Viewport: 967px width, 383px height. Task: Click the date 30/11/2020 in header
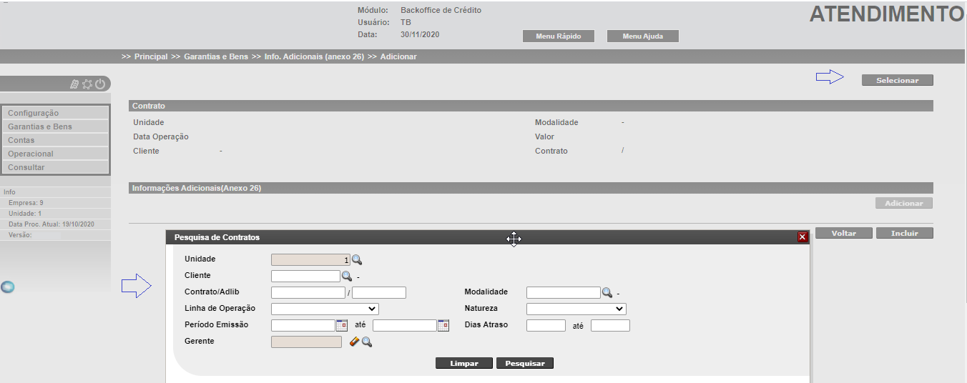(420, 34)
